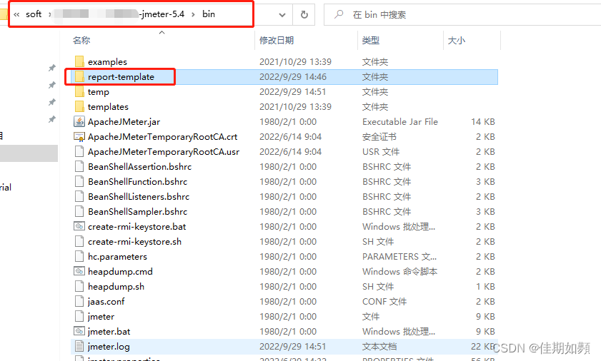The height and width of the screenshot is (361, 601).
Task: Select the report-template folder name
Action: coord(121,76)
